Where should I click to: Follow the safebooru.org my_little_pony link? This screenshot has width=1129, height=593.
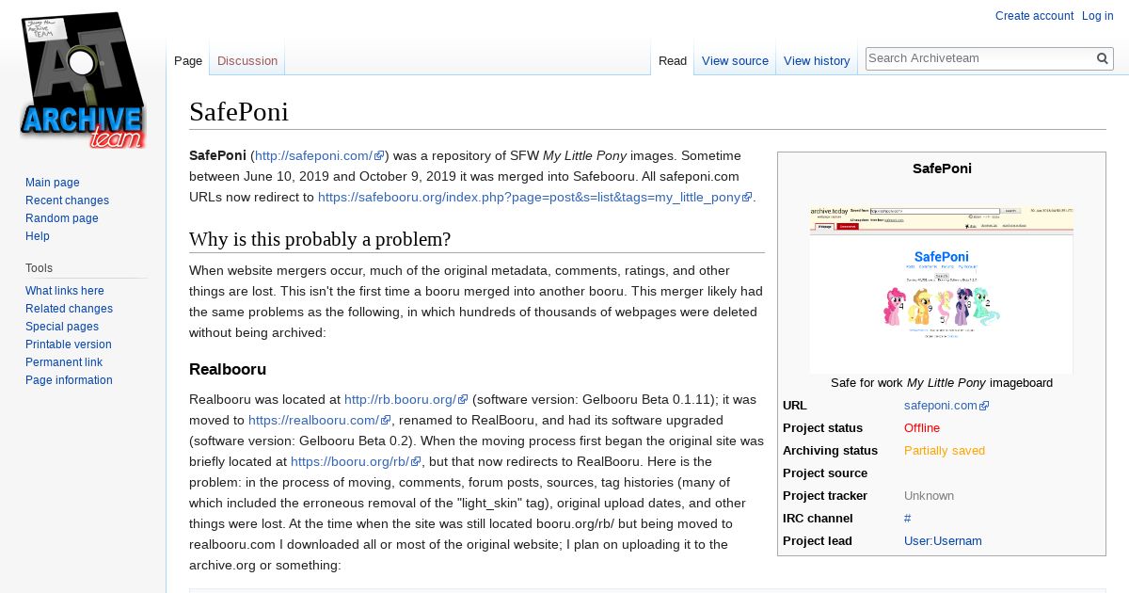[x=534, y=197]
